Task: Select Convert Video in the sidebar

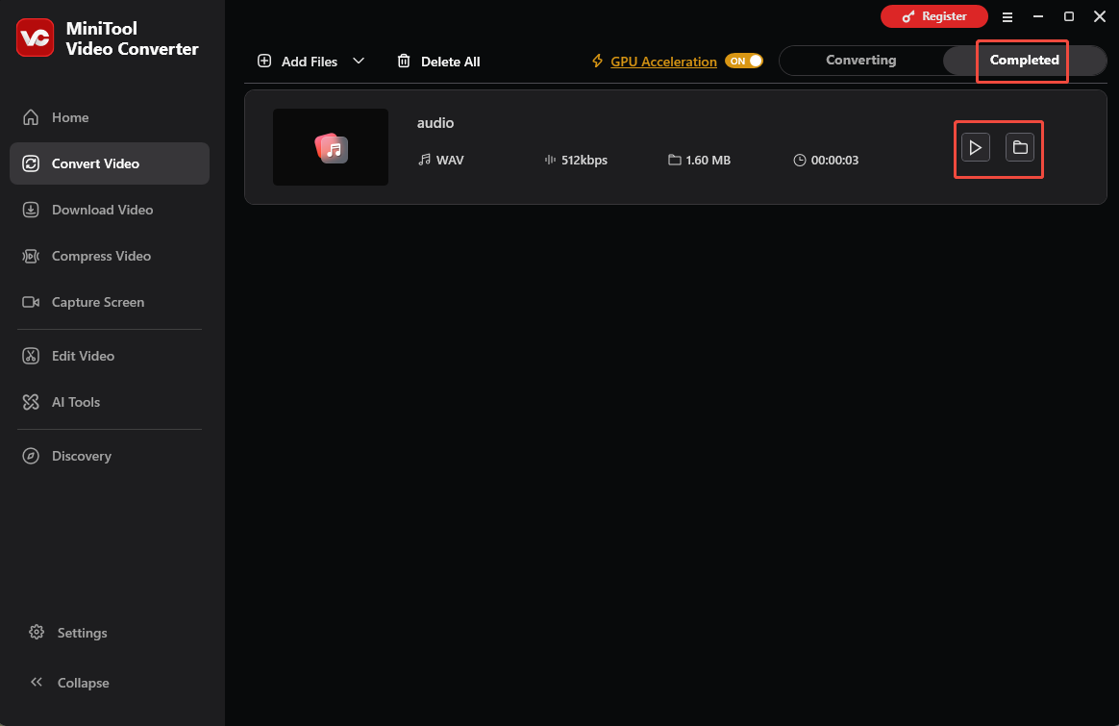Action: (x=110, y=163)
